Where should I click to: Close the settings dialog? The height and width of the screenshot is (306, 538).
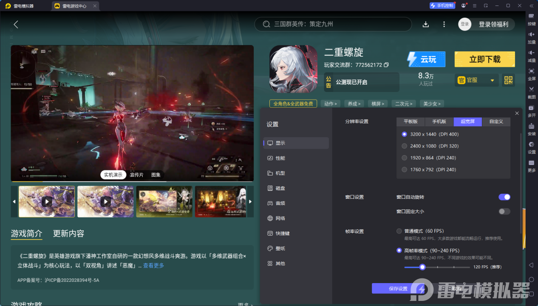[517, 113]
